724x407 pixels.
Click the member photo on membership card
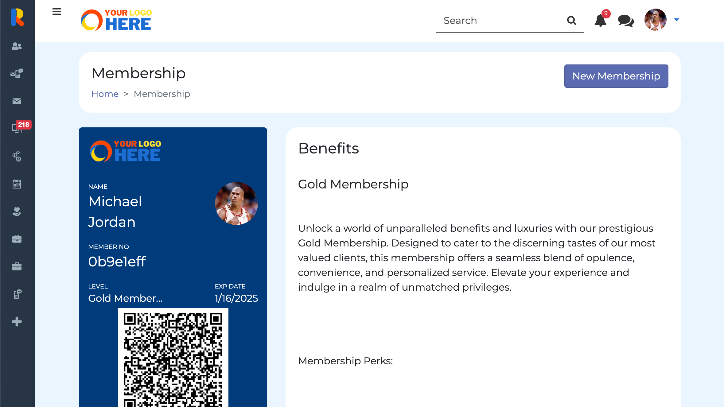pos(236,203)
